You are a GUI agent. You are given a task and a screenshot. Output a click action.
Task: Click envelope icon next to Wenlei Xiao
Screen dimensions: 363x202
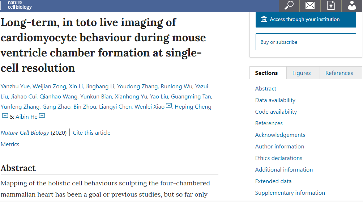point(169,106)
